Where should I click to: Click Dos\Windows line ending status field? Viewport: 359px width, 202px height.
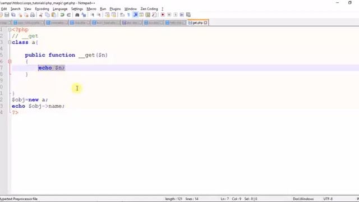[x=303, y=199]
